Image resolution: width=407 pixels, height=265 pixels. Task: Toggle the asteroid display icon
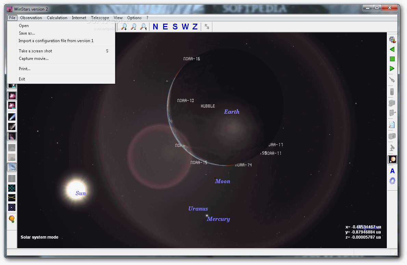(12, 127)
